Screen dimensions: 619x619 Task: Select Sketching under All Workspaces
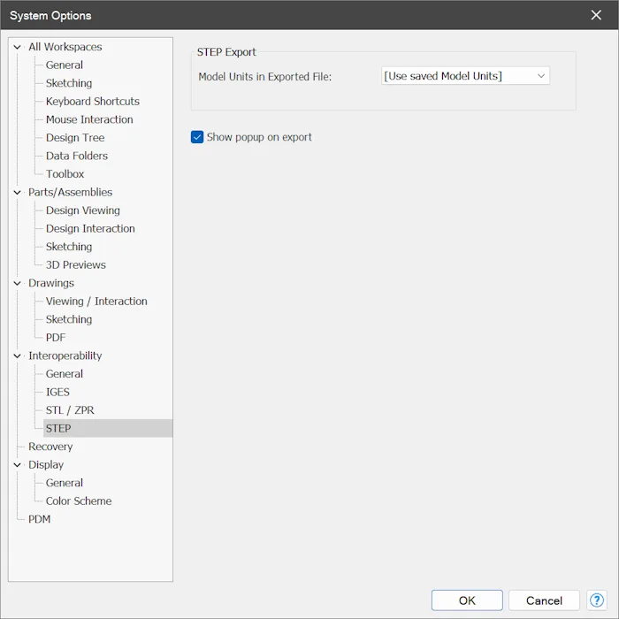[x=69, y=83]
